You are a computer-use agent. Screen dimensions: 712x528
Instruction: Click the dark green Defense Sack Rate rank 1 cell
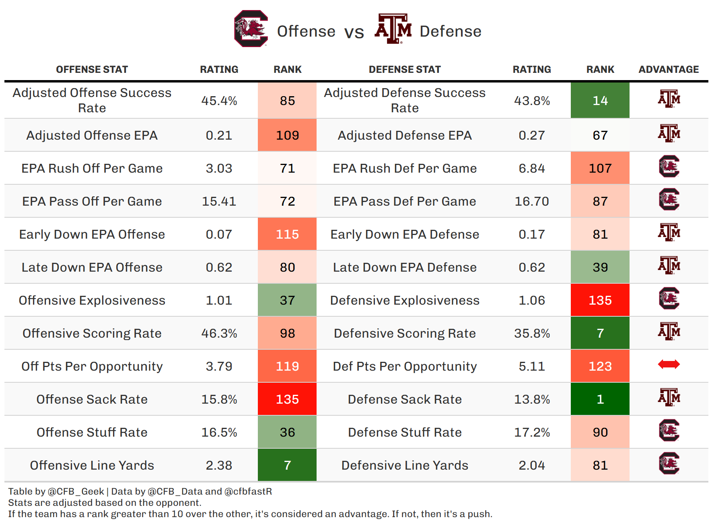pyautogui.click(x=600, y=399)
